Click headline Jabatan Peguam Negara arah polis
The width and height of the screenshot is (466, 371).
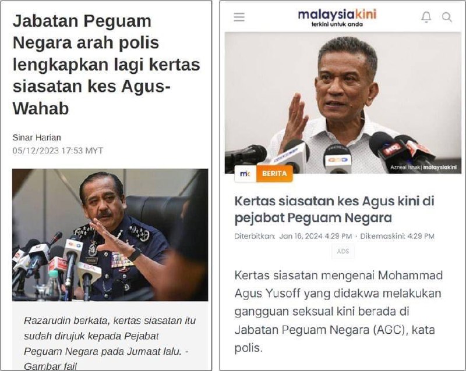107,65
